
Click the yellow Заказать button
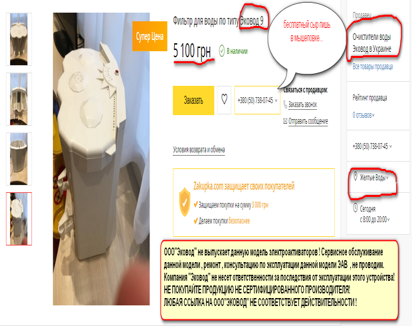click(x=193, y=100)
